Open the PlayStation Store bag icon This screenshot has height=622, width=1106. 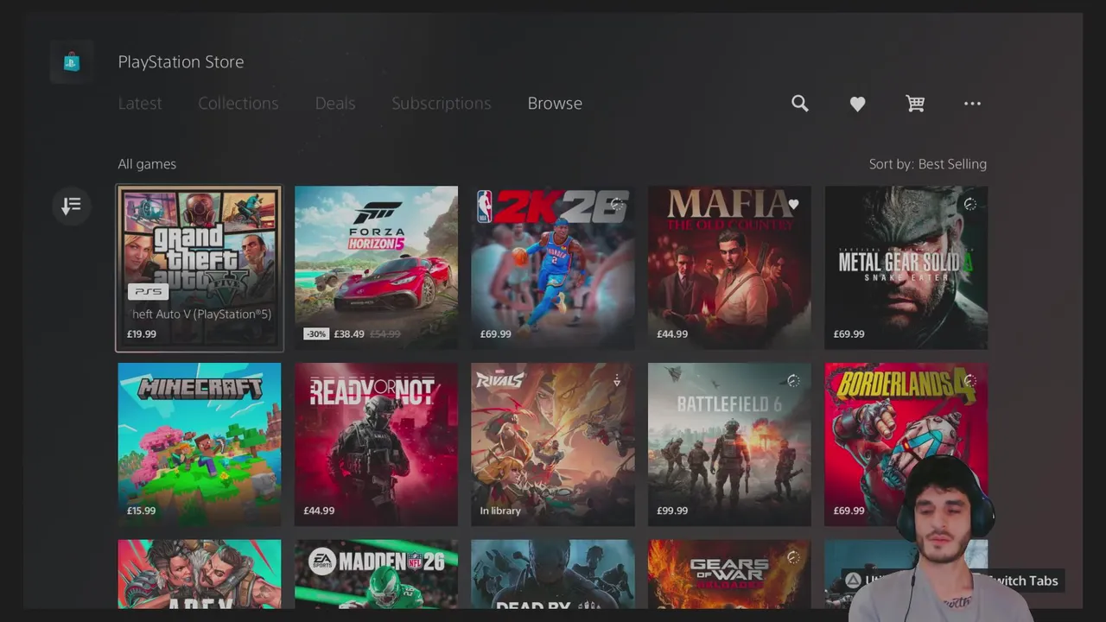click(72, 62)
